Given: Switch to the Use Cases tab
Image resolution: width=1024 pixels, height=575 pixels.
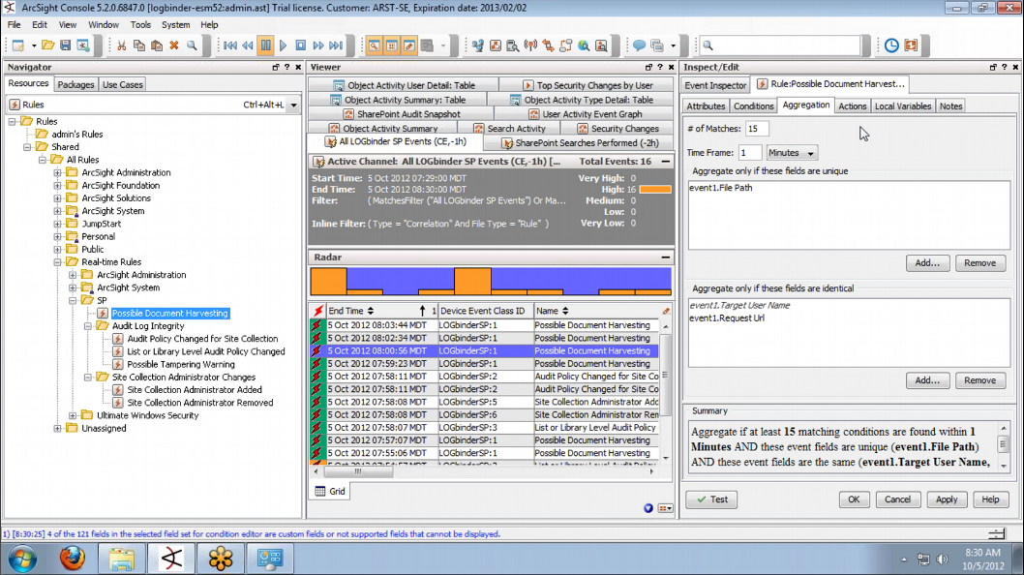Looking at the screenshot, I should point(123,84).
